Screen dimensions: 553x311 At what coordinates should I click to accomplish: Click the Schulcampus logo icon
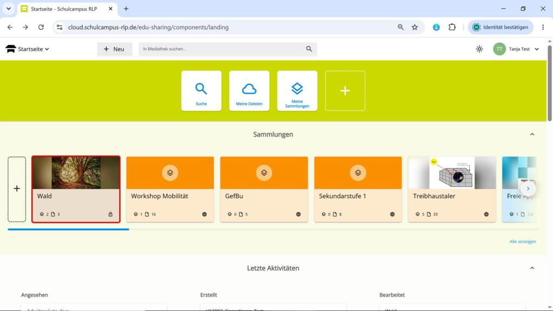point(11,49)
